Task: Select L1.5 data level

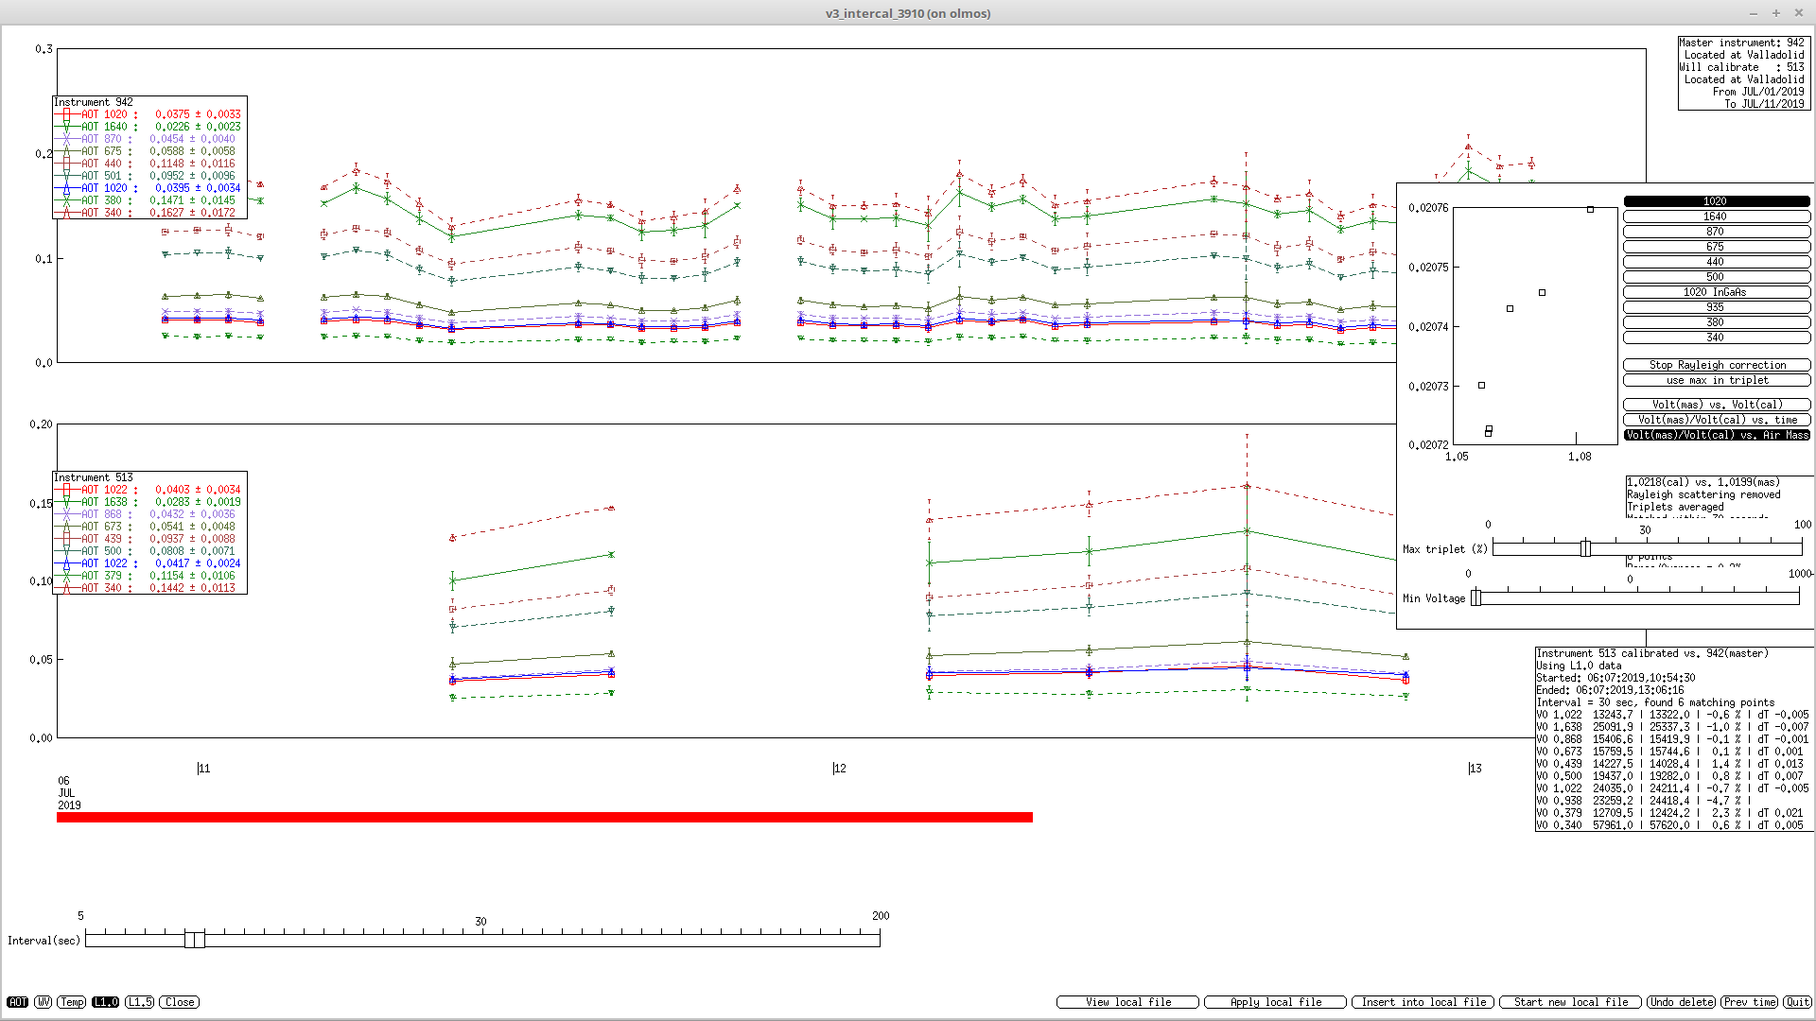Action: click(140, 1002)
